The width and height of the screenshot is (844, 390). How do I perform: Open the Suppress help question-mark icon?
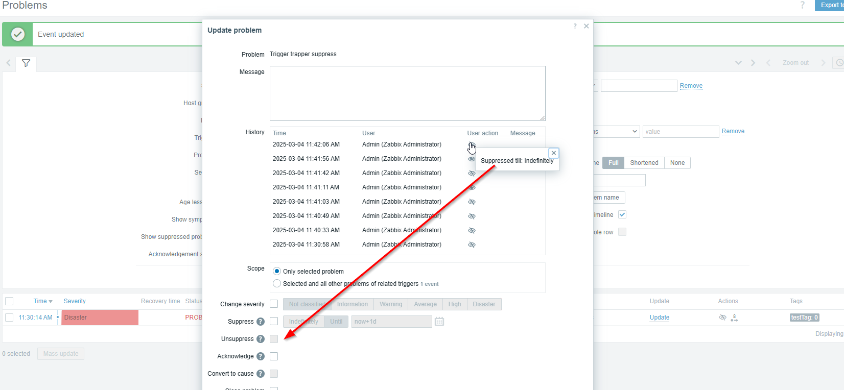click(x=261, y=322)
